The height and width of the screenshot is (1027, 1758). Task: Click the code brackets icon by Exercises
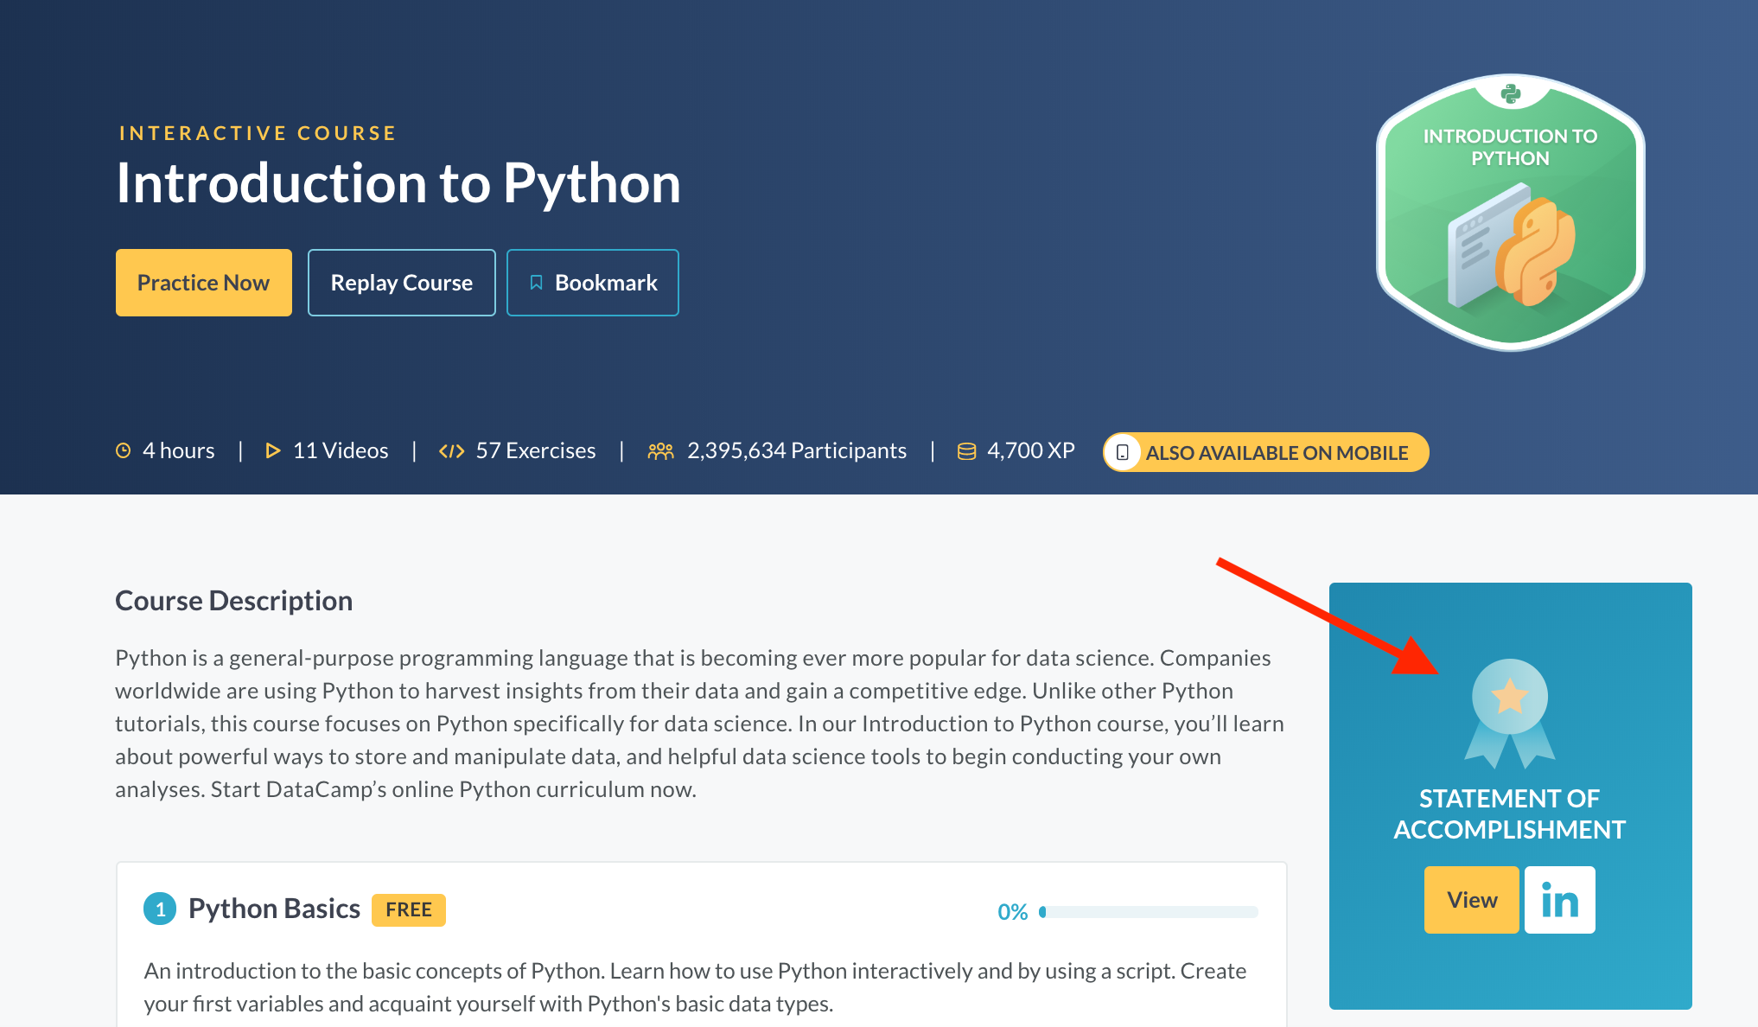pyautogui.click(x=451, y=450)
